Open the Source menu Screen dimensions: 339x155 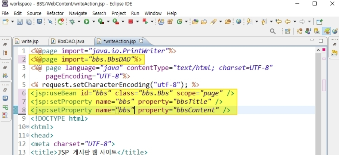[34, 13]
